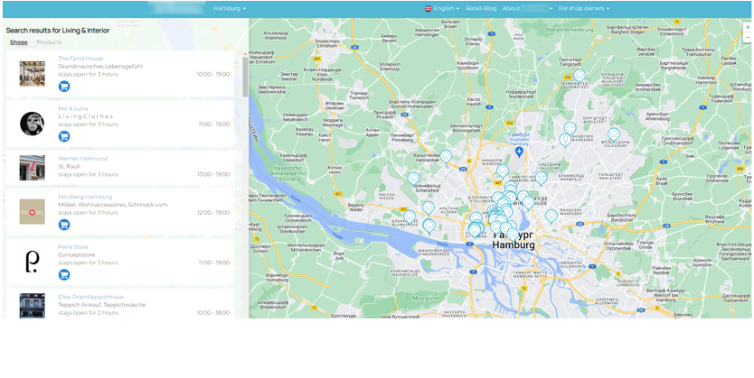Click the shop marker near Schenefeld on map

tap(413, 179)
